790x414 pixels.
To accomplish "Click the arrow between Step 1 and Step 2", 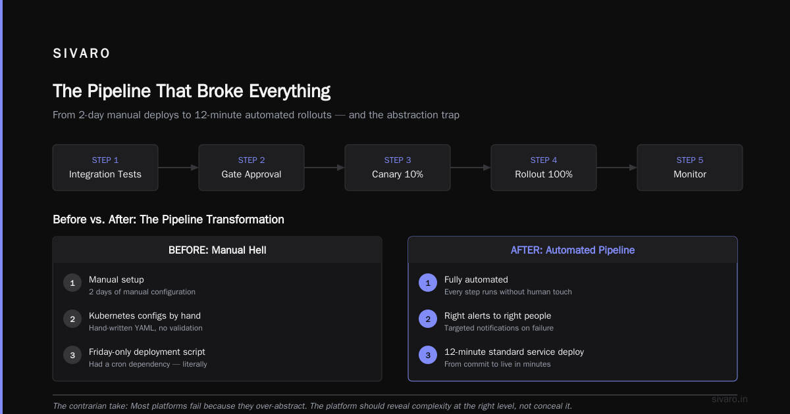I will tap(178, 168).
